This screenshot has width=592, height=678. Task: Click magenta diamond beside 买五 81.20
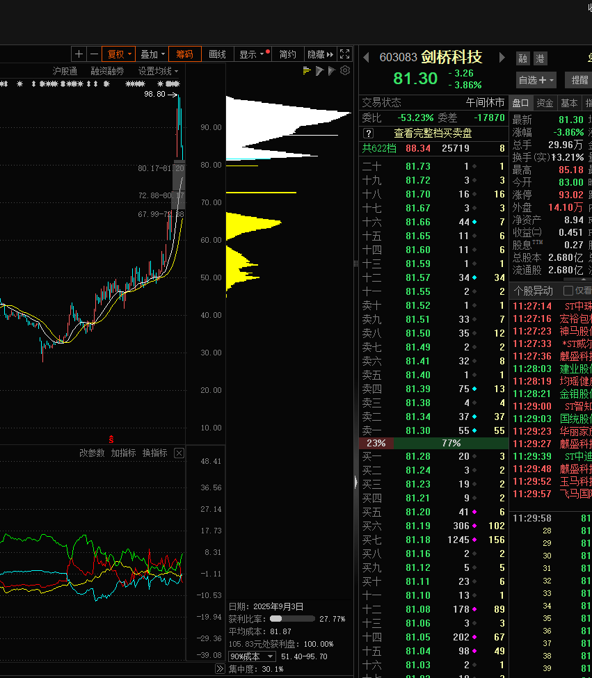(x=474, y=512)
